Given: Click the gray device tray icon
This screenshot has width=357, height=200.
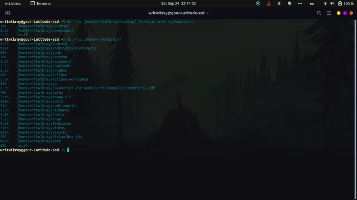Looking at the screenshot, I should coord(279,3).
